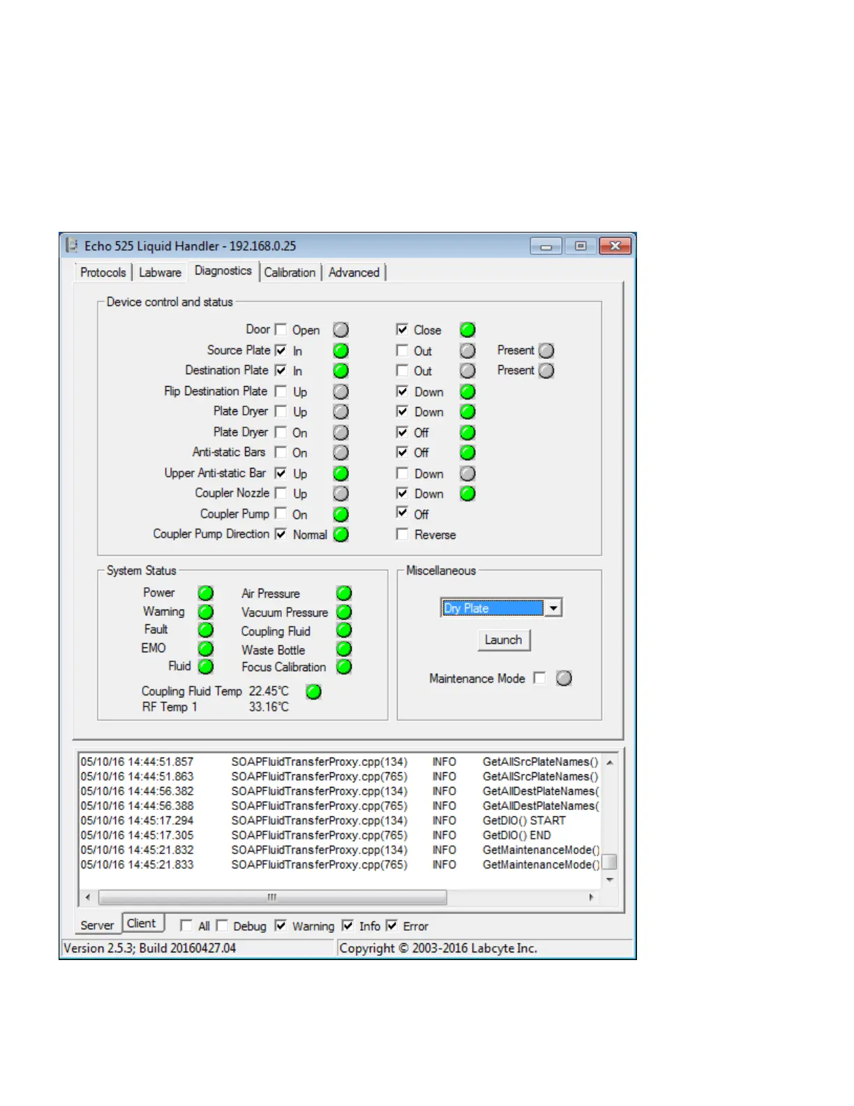Select the Server log tab
The height and width of the screenshot is (1106, 854).
97,925
